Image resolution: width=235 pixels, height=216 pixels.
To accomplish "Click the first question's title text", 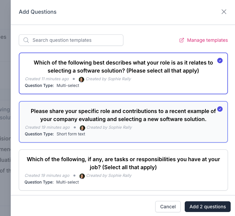I will (x=123, y=67).
